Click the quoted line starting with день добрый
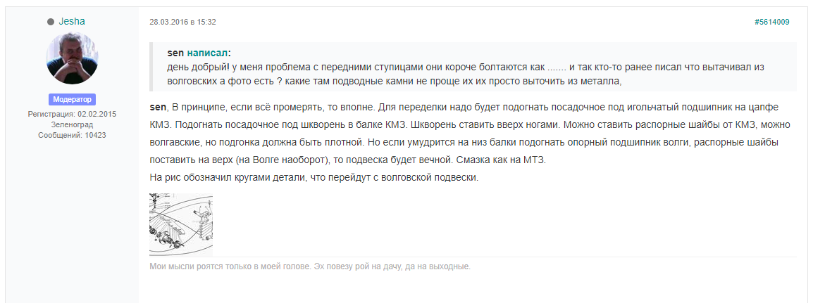813x303 pixels. pos(465,67)
